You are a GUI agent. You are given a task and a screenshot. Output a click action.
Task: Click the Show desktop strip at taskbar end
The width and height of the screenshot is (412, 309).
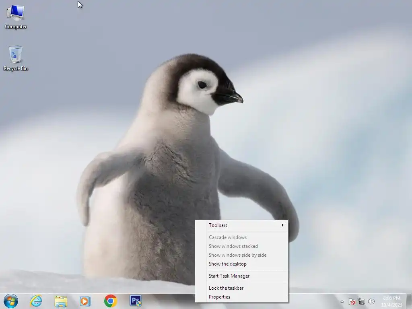409,301
